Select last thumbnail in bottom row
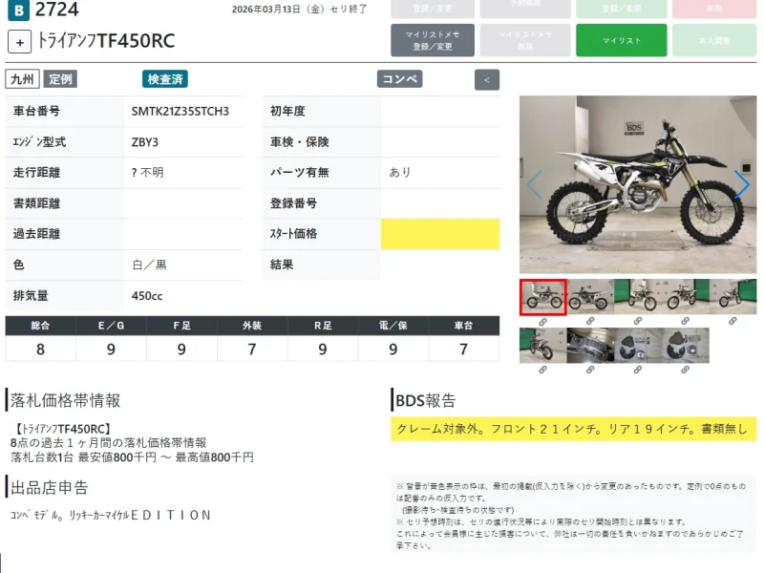This screenshot has height=573, width=764. point(685,346)
